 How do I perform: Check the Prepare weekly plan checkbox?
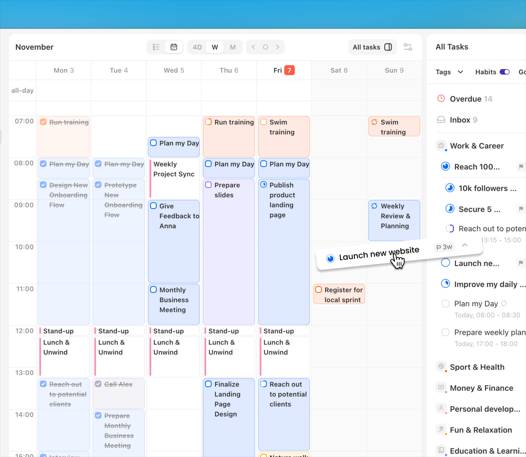click(445, 332)
